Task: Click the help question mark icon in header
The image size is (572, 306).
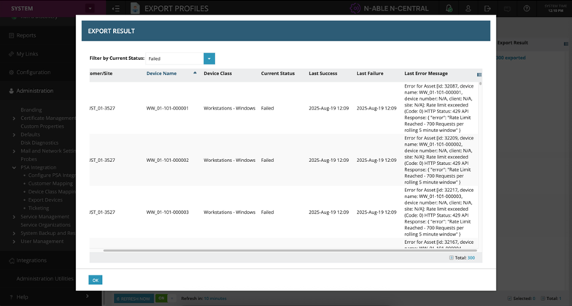Action: coord(527,9)
